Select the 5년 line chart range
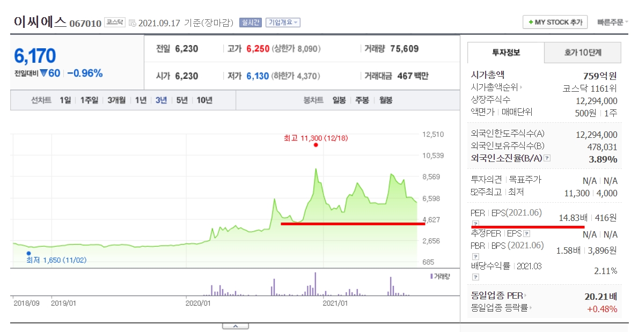 pyautogui.click(x=182, y=100)
